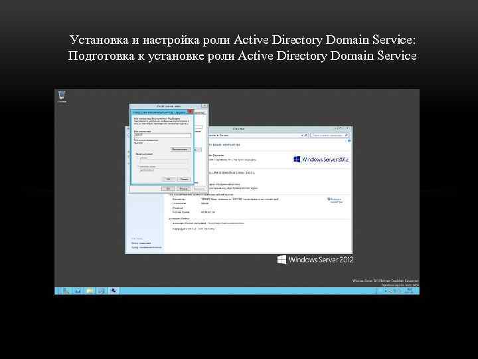Viewport: 478px width, 359px height.
Task: Launch PowerShell from the taskbar
Action: tap(78, 291)
